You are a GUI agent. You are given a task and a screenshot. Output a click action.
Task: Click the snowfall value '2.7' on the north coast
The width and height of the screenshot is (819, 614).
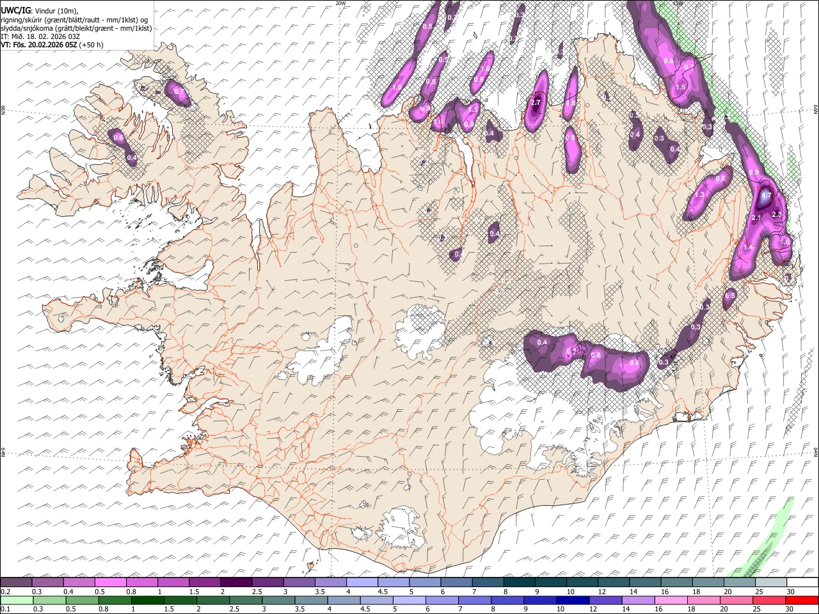pos(536,103)
